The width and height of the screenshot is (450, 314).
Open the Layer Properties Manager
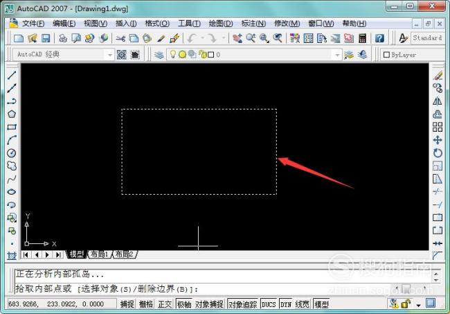pyautogui.click(x=159, y=55)
